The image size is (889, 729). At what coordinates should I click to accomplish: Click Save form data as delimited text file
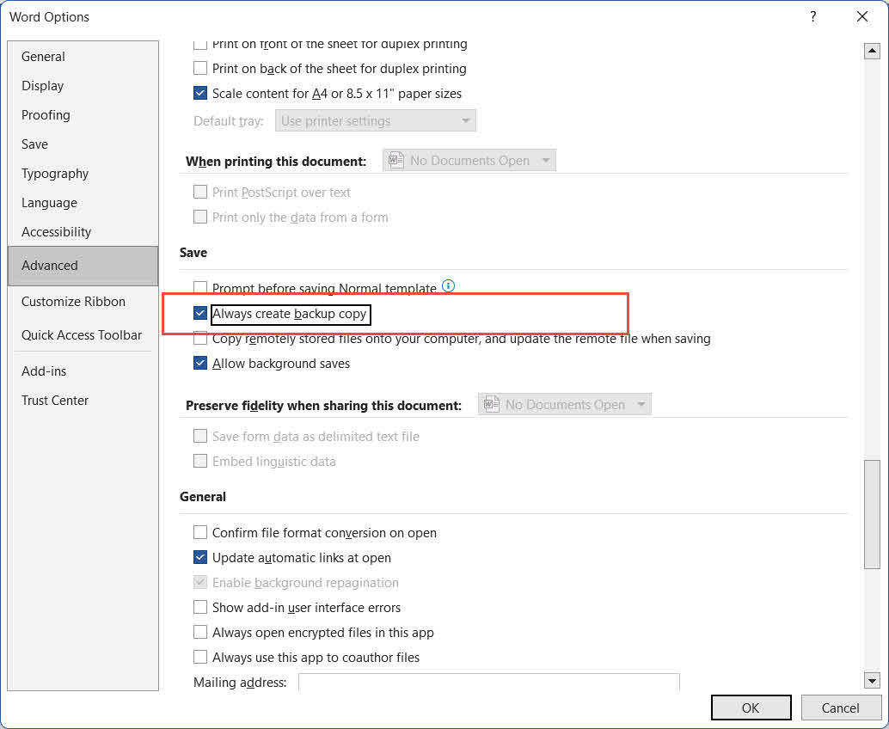pos(200,437)
